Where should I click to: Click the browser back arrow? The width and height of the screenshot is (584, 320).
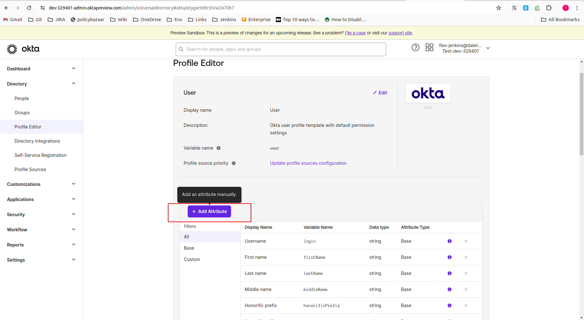click(6, 8)
